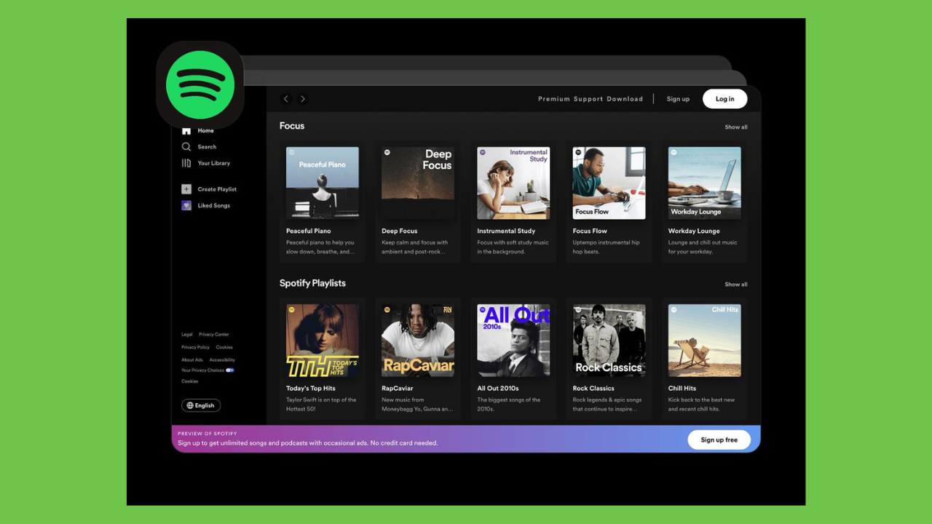Open the Instrumental Study playlist cover

tap(513, 183)
